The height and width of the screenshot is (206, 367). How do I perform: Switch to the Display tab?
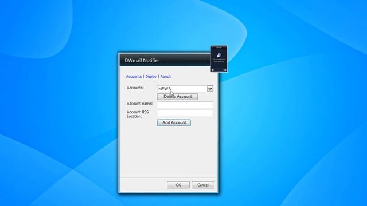151,76
